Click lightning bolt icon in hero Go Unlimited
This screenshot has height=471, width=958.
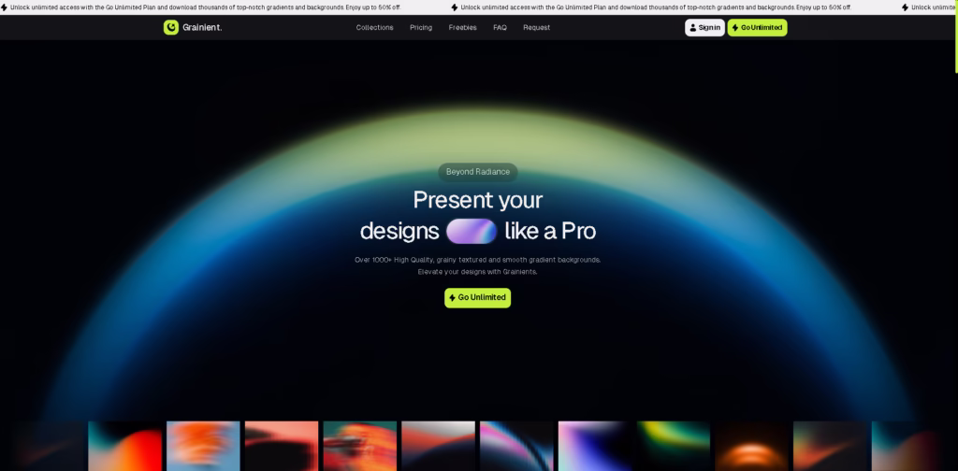pos(452,298)
